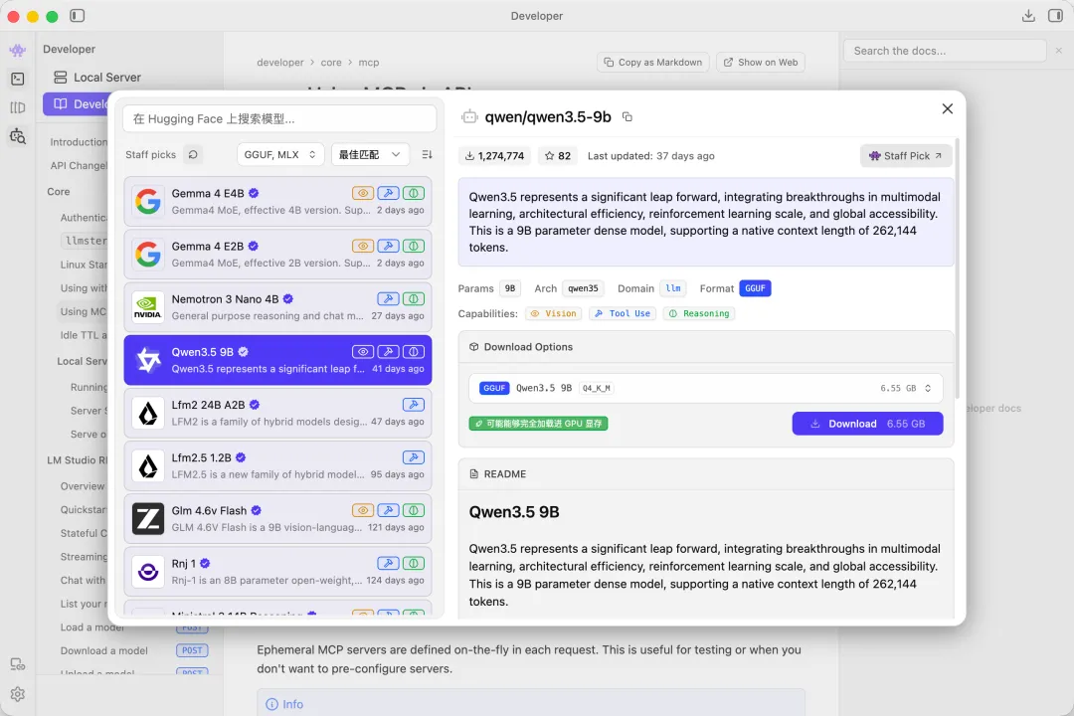Click the NVIDIA logo of Nemotron 3 Nano
This screenshot has height=716, width=1074.
tap(148, 307)
